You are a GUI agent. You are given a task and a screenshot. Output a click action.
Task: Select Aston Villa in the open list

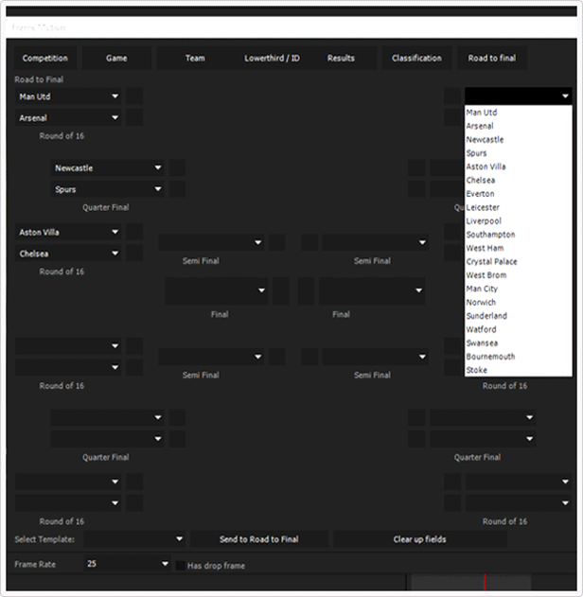(519, 167)
